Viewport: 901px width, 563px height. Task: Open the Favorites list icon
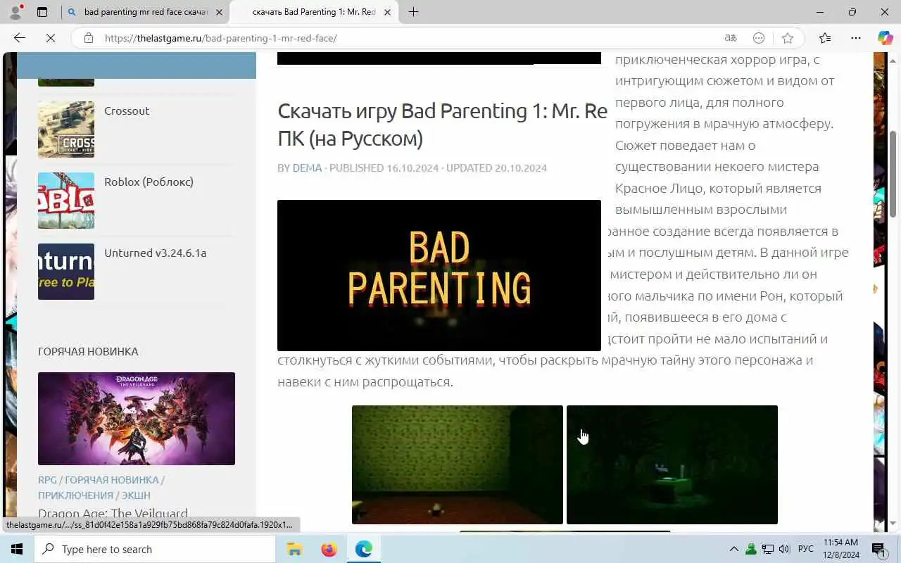click(x=825, y=38)
